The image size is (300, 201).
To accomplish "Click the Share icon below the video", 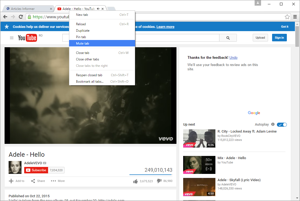I will coord(33,181).
